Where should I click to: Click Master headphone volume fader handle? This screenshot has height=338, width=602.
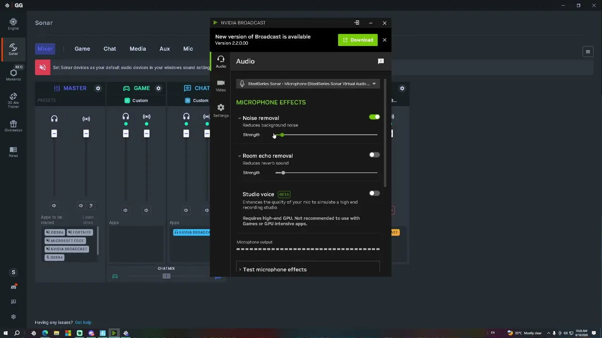point(54,134)
